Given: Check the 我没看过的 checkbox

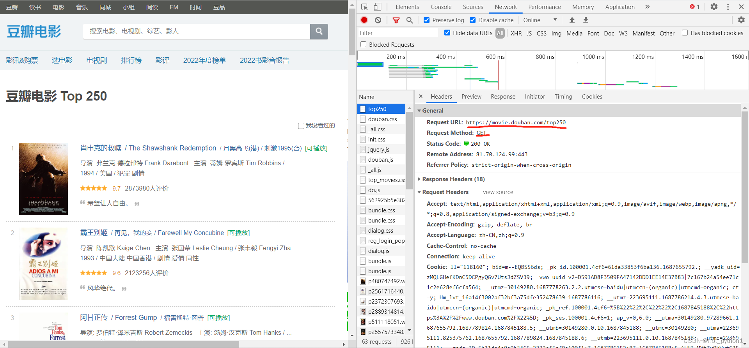Looking at the screenshot, I should coord(301,125).
